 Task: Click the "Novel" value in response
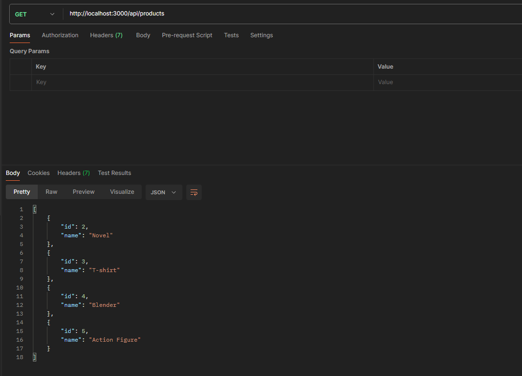pyautogui.click(x=101, y=235)
